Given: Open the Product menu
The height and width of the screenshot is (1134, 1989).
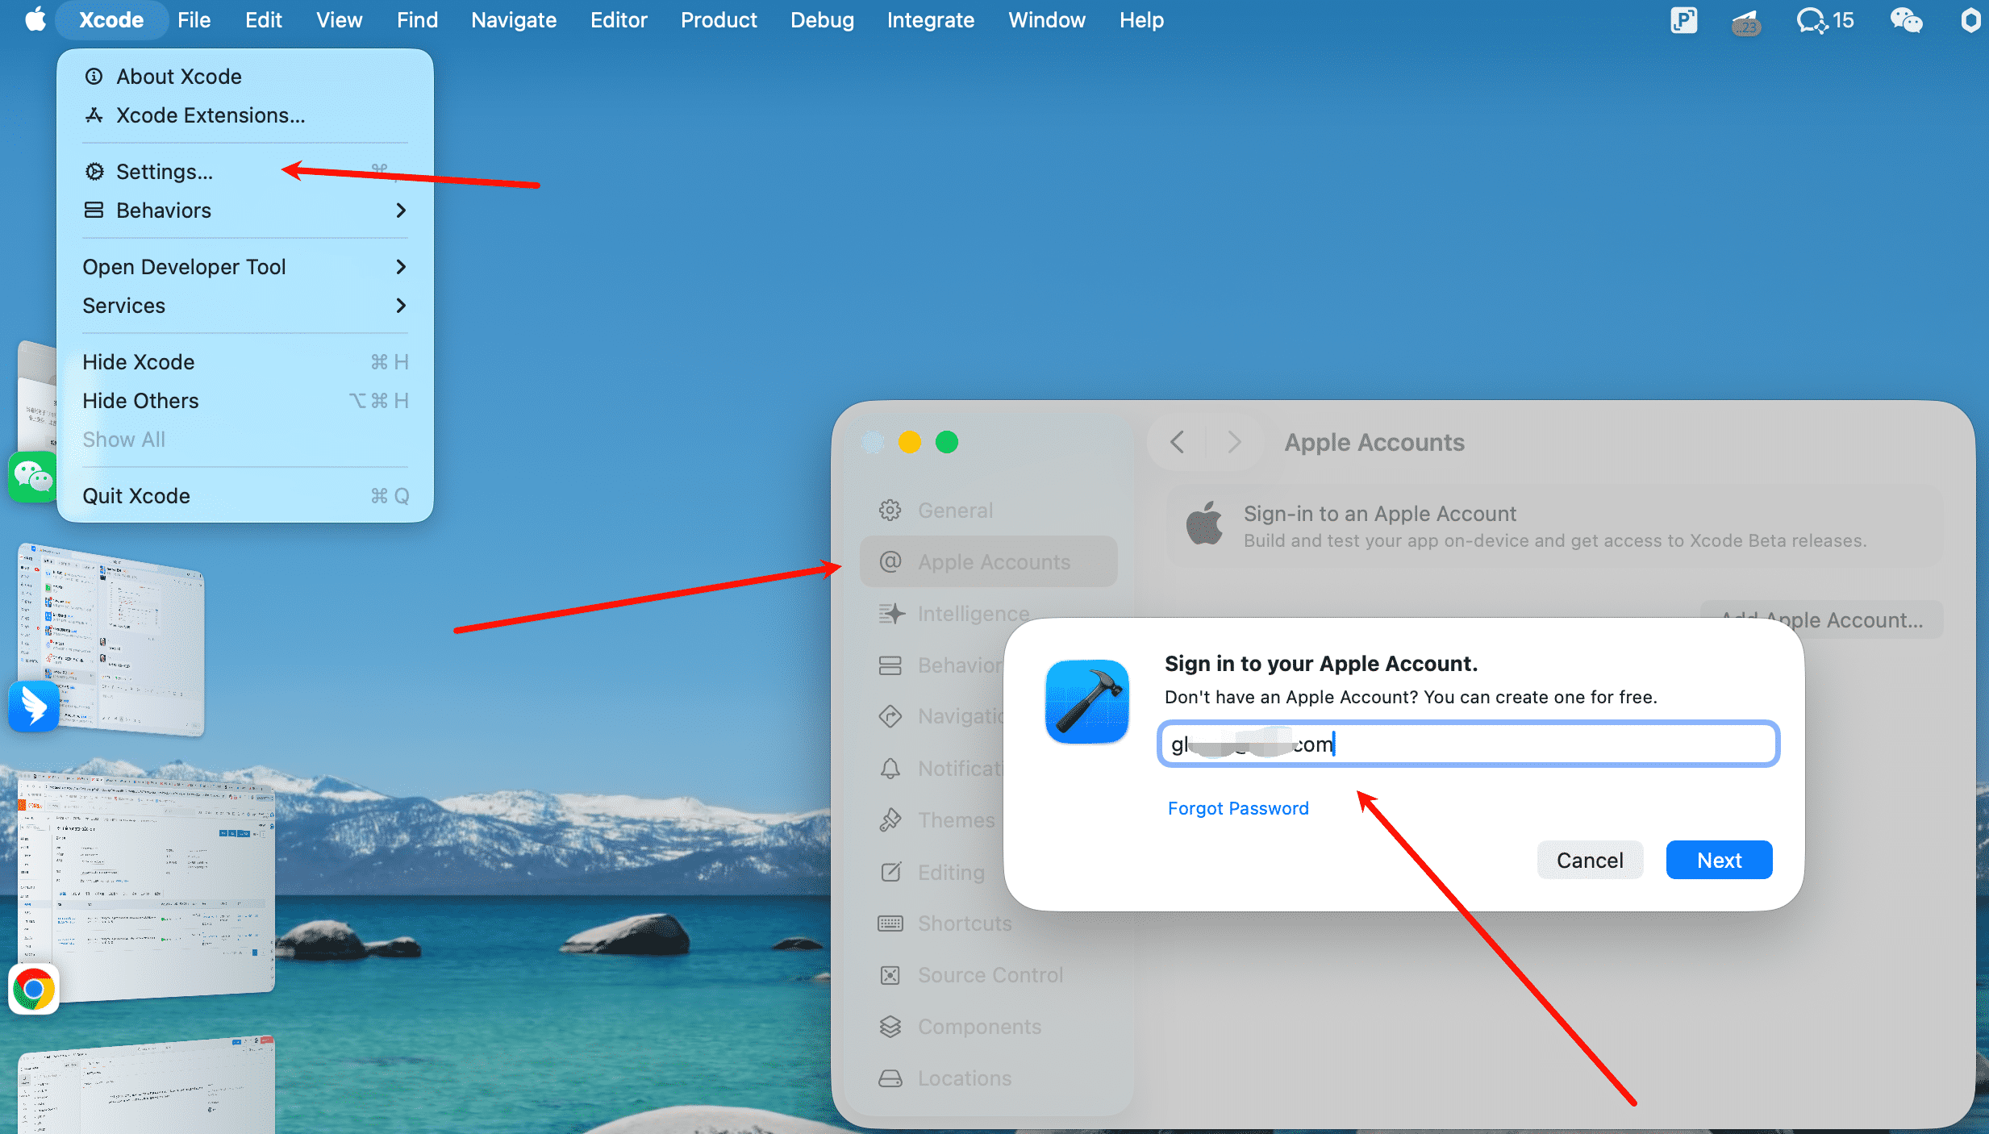Looking at the screenshot, I should (x=718, y=20).
